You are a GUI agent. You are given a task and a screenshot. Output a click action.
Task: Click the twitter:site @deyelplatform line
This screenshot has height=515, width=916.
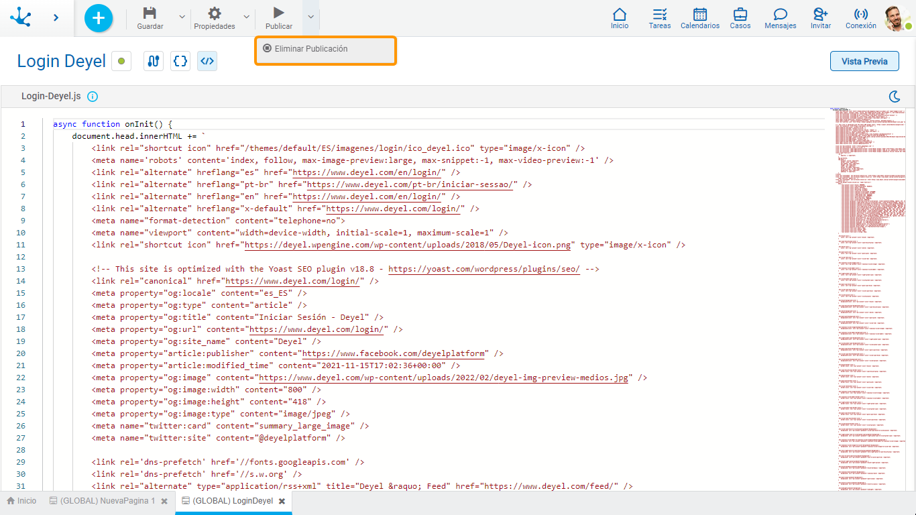pos(219,438)
